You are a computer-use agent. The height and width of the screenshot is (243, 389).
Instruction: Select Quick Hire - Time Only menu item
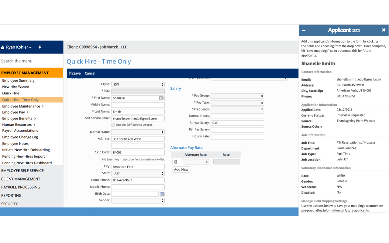coord(31,100)
